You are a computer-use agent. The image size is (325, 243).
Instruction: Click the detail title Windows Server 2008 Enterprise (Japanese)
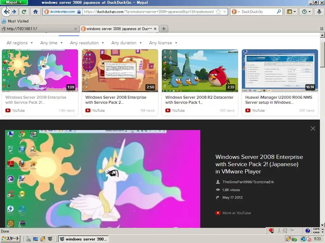259,164
